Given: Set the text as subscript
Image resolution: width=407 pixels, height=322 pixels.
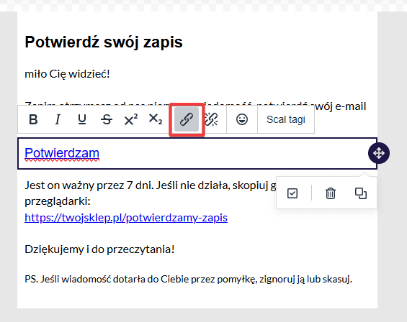Looking at the screenshot, I should coord(155,119).
